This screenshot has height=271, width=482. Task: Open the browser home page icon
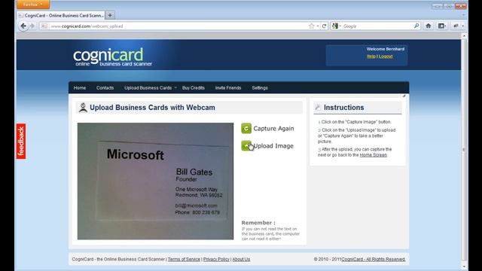[x=429, y=26]
